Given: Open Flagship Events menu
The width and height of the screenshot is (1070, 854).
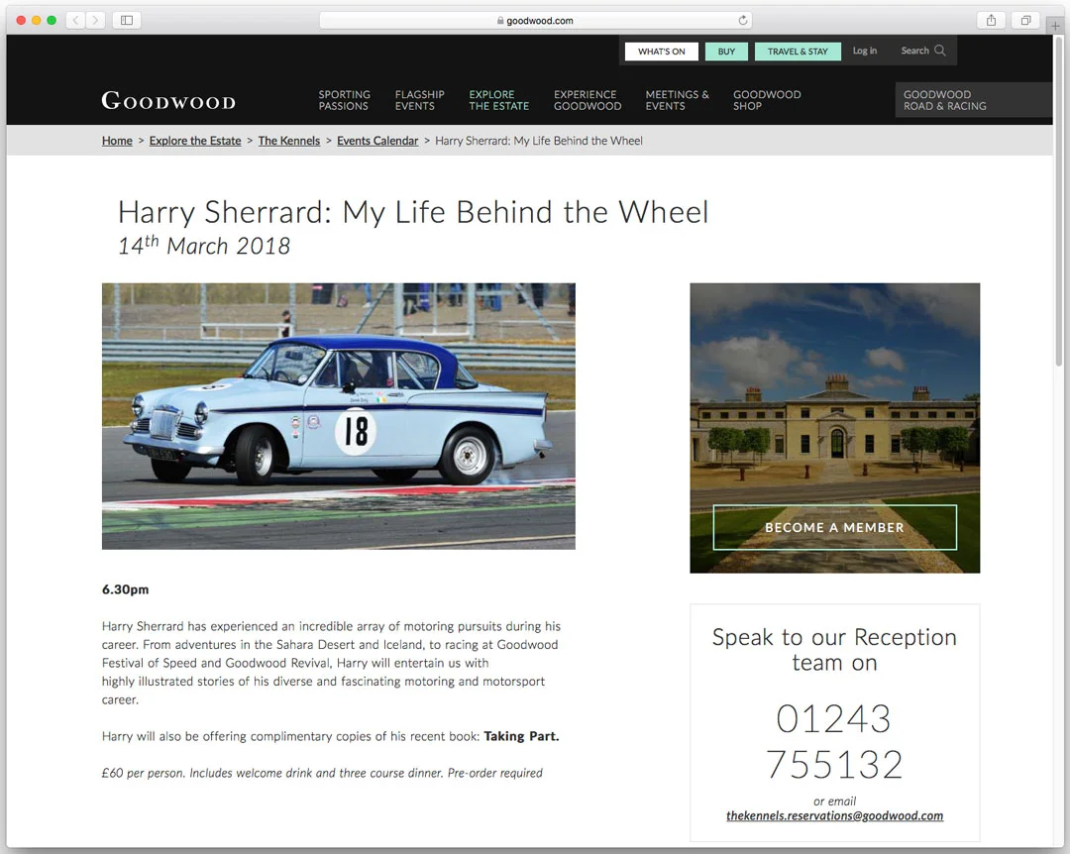Looking at the screenshot, I should pyautogui.click(x=419, y=100).
